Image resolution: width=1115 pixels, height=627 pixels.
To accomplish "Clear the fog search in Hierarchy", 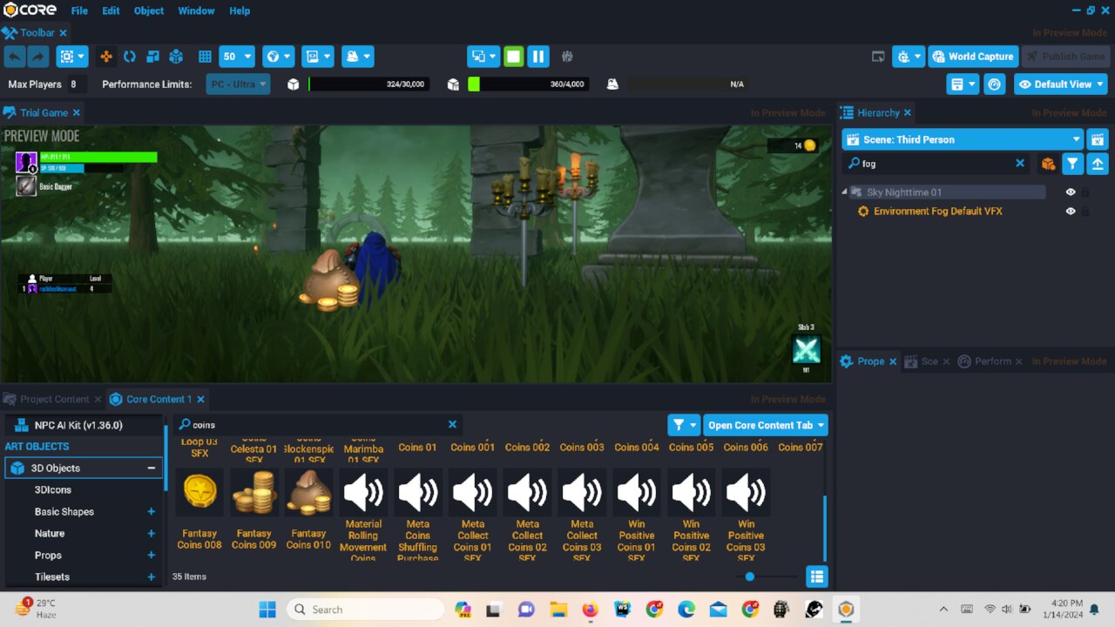I will click(x=1020, y=163).
